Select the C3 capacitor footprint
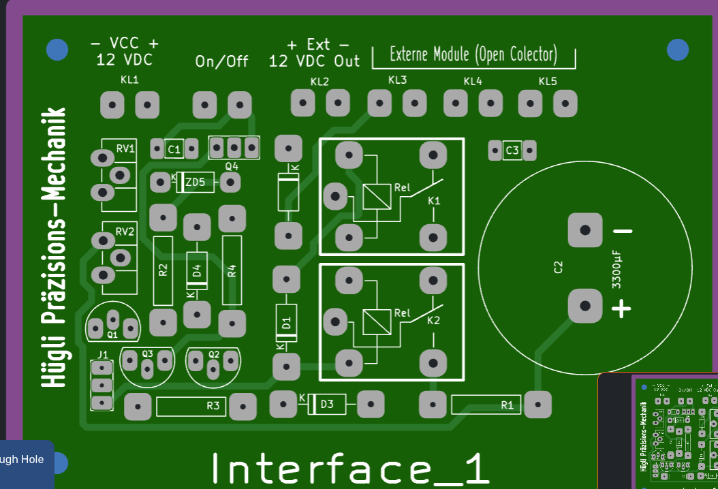This screenshot has width=718, height=489. tap(512, 151)
